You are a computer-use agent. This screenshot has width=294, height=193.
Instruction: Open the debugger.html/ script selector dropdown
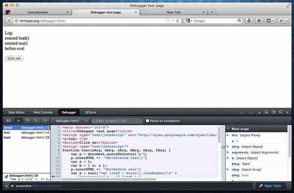(70, 121)
